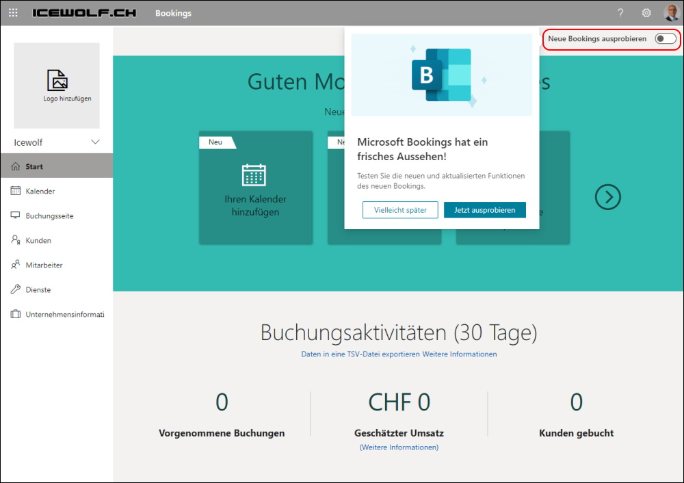Click the popup heading Microsoft Bookings hat ein frisches Aussehen

pyautogui.click(x=422, y=149)
